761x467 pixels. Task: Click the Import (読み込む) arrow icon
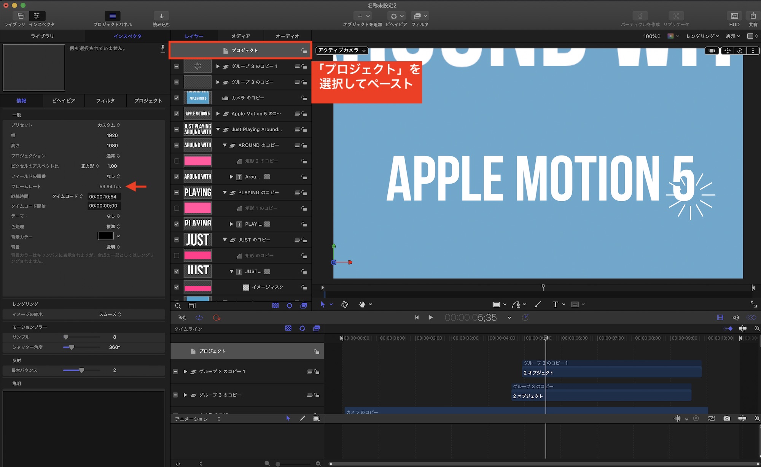pyautogui.click(x=161, y=16)
